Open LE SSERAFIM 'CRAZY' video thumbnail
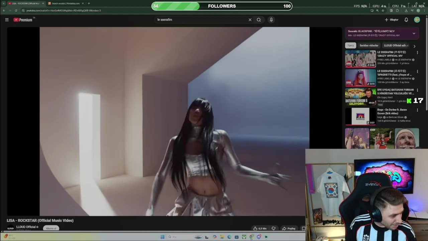The height and width of the screenshot is (241, 428). coord(360,59)
